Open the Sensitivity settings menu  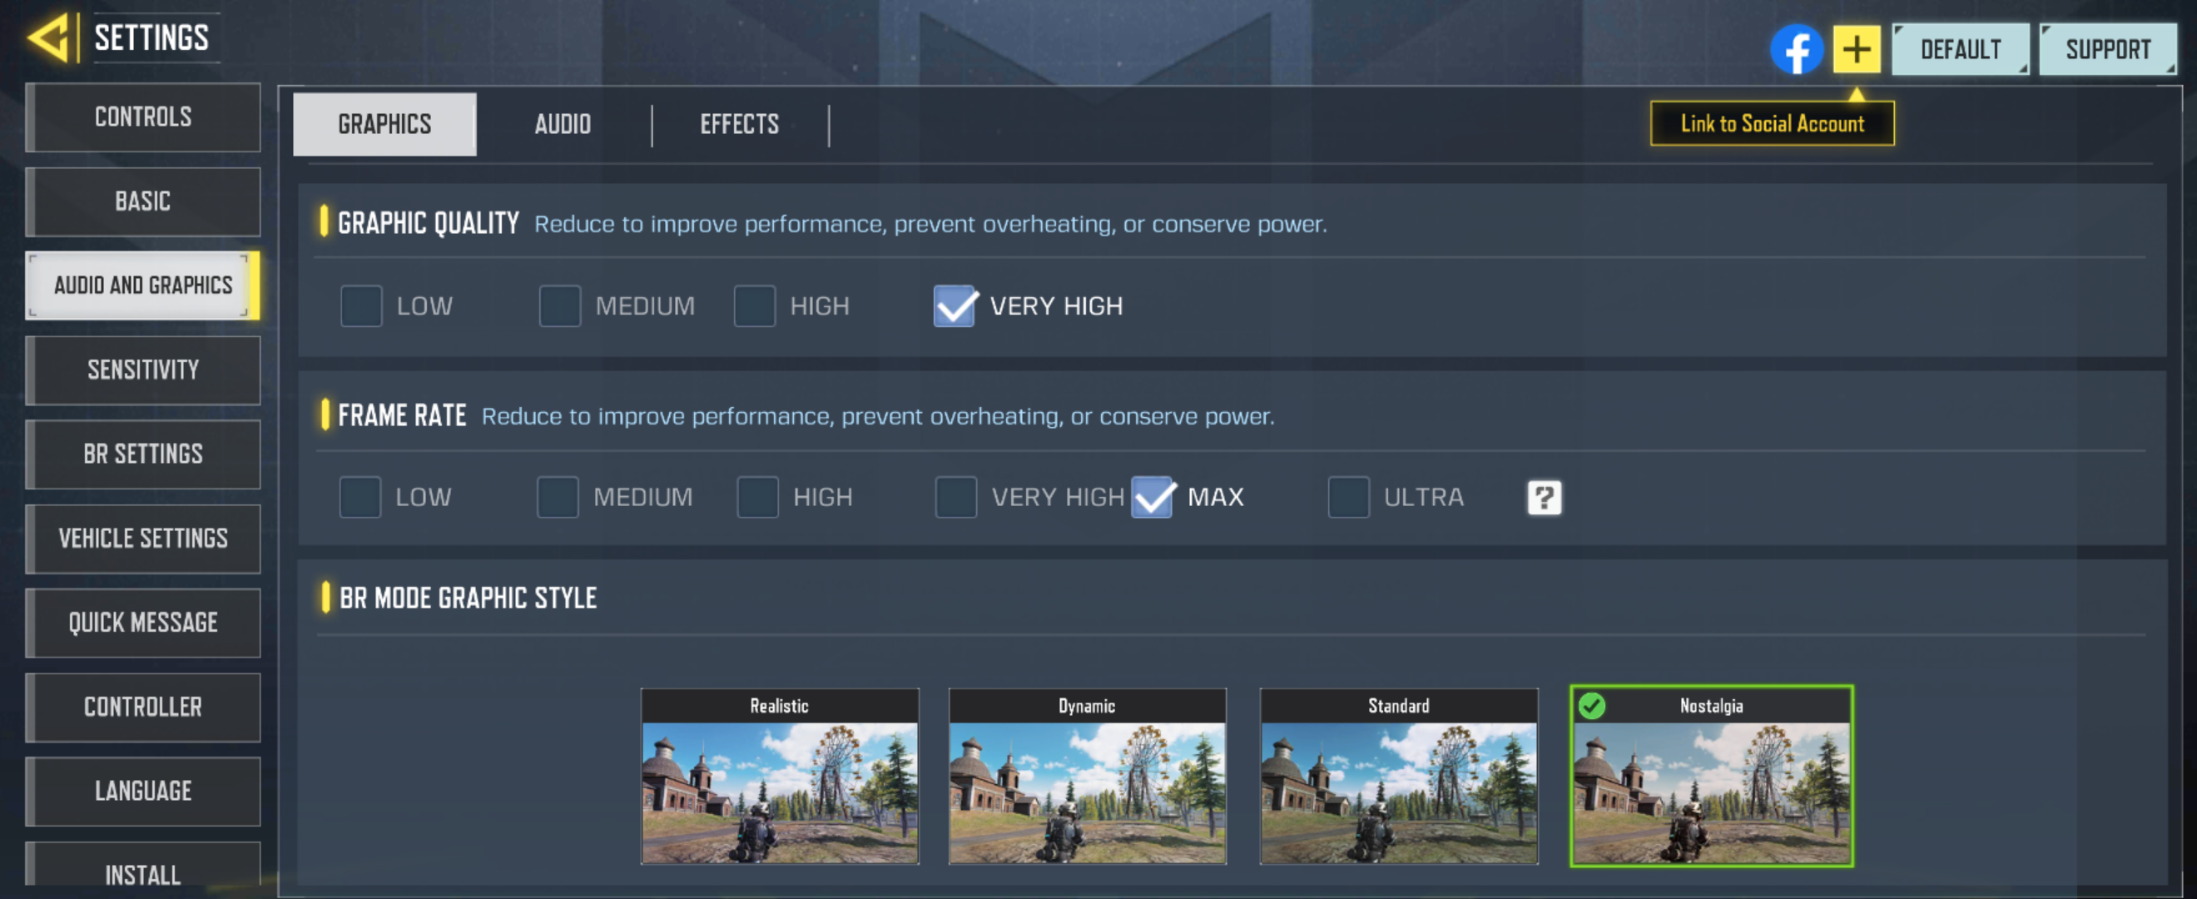pyautogui.click(x=143, y=370)
